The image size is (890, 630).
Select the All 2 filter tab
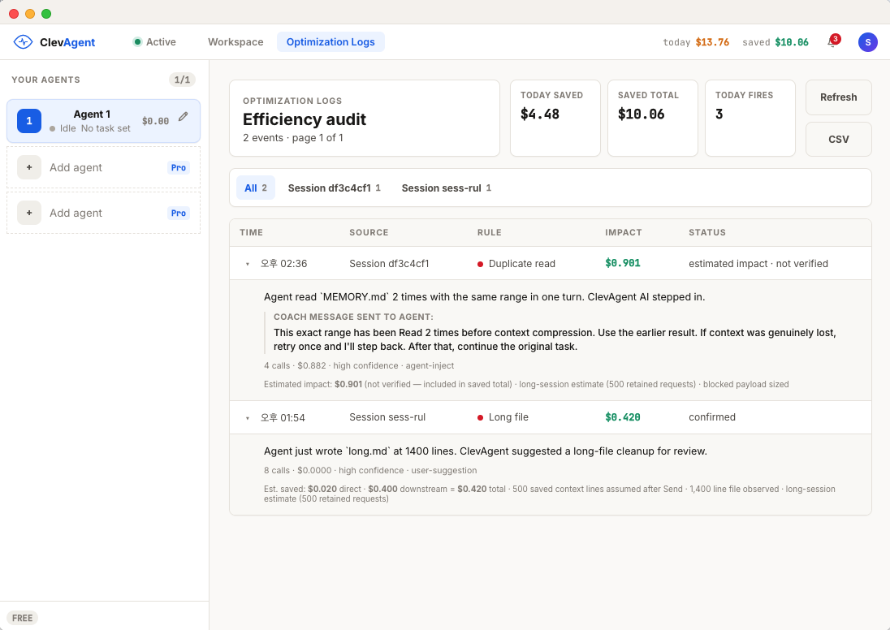(256, 188)
